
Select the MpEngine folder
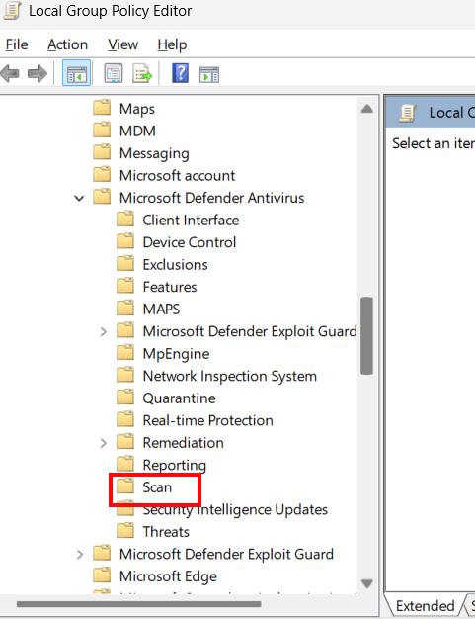[x=176, y=354]
